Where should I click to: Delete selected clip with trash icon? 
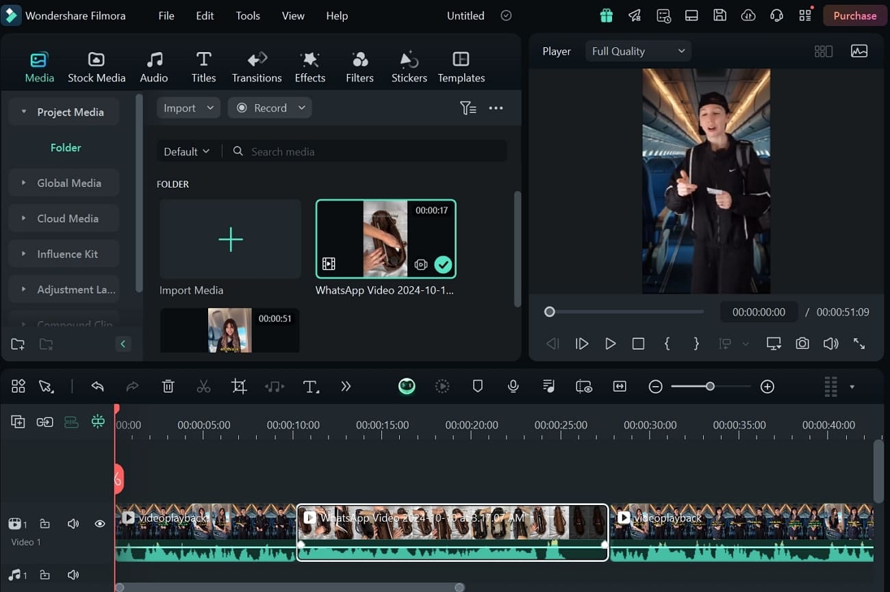tap(168, 387)
